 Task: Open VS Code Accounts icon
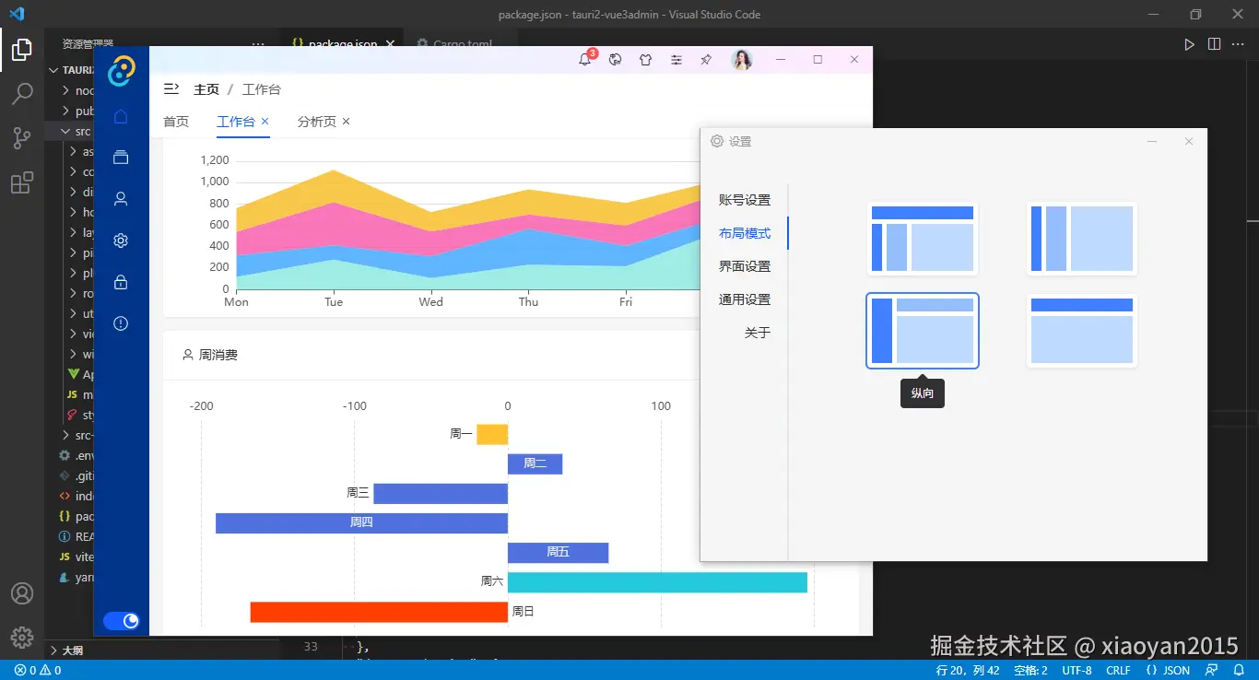click(22, 593)
